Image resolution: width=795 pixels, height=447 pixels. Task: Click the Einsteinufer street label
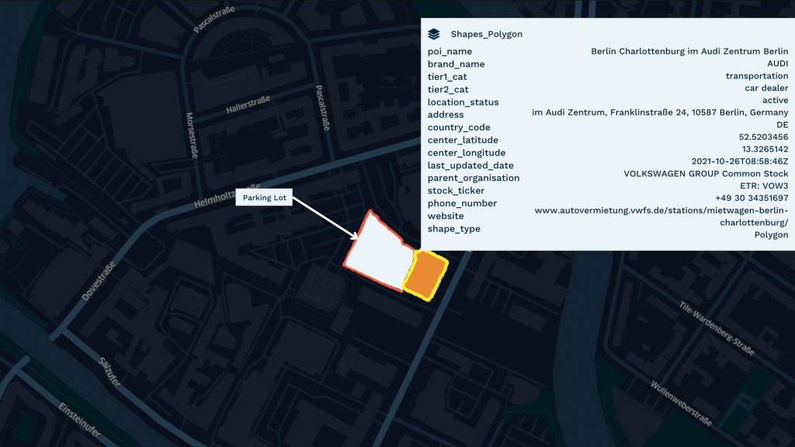79,420
